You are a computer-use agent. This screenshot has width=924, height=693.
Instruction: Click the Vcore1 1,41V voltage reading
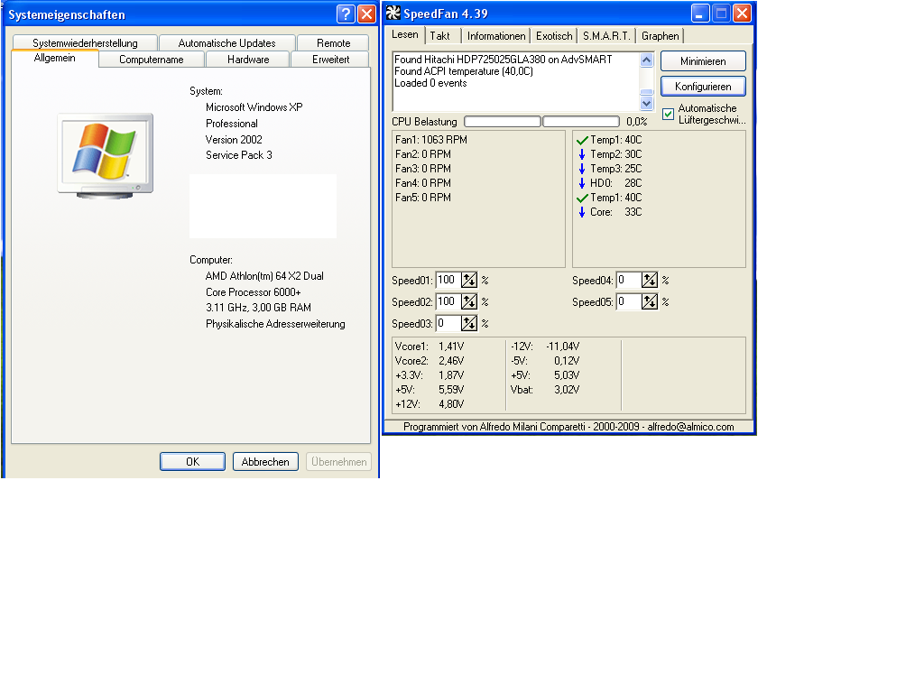pos(430,346)
